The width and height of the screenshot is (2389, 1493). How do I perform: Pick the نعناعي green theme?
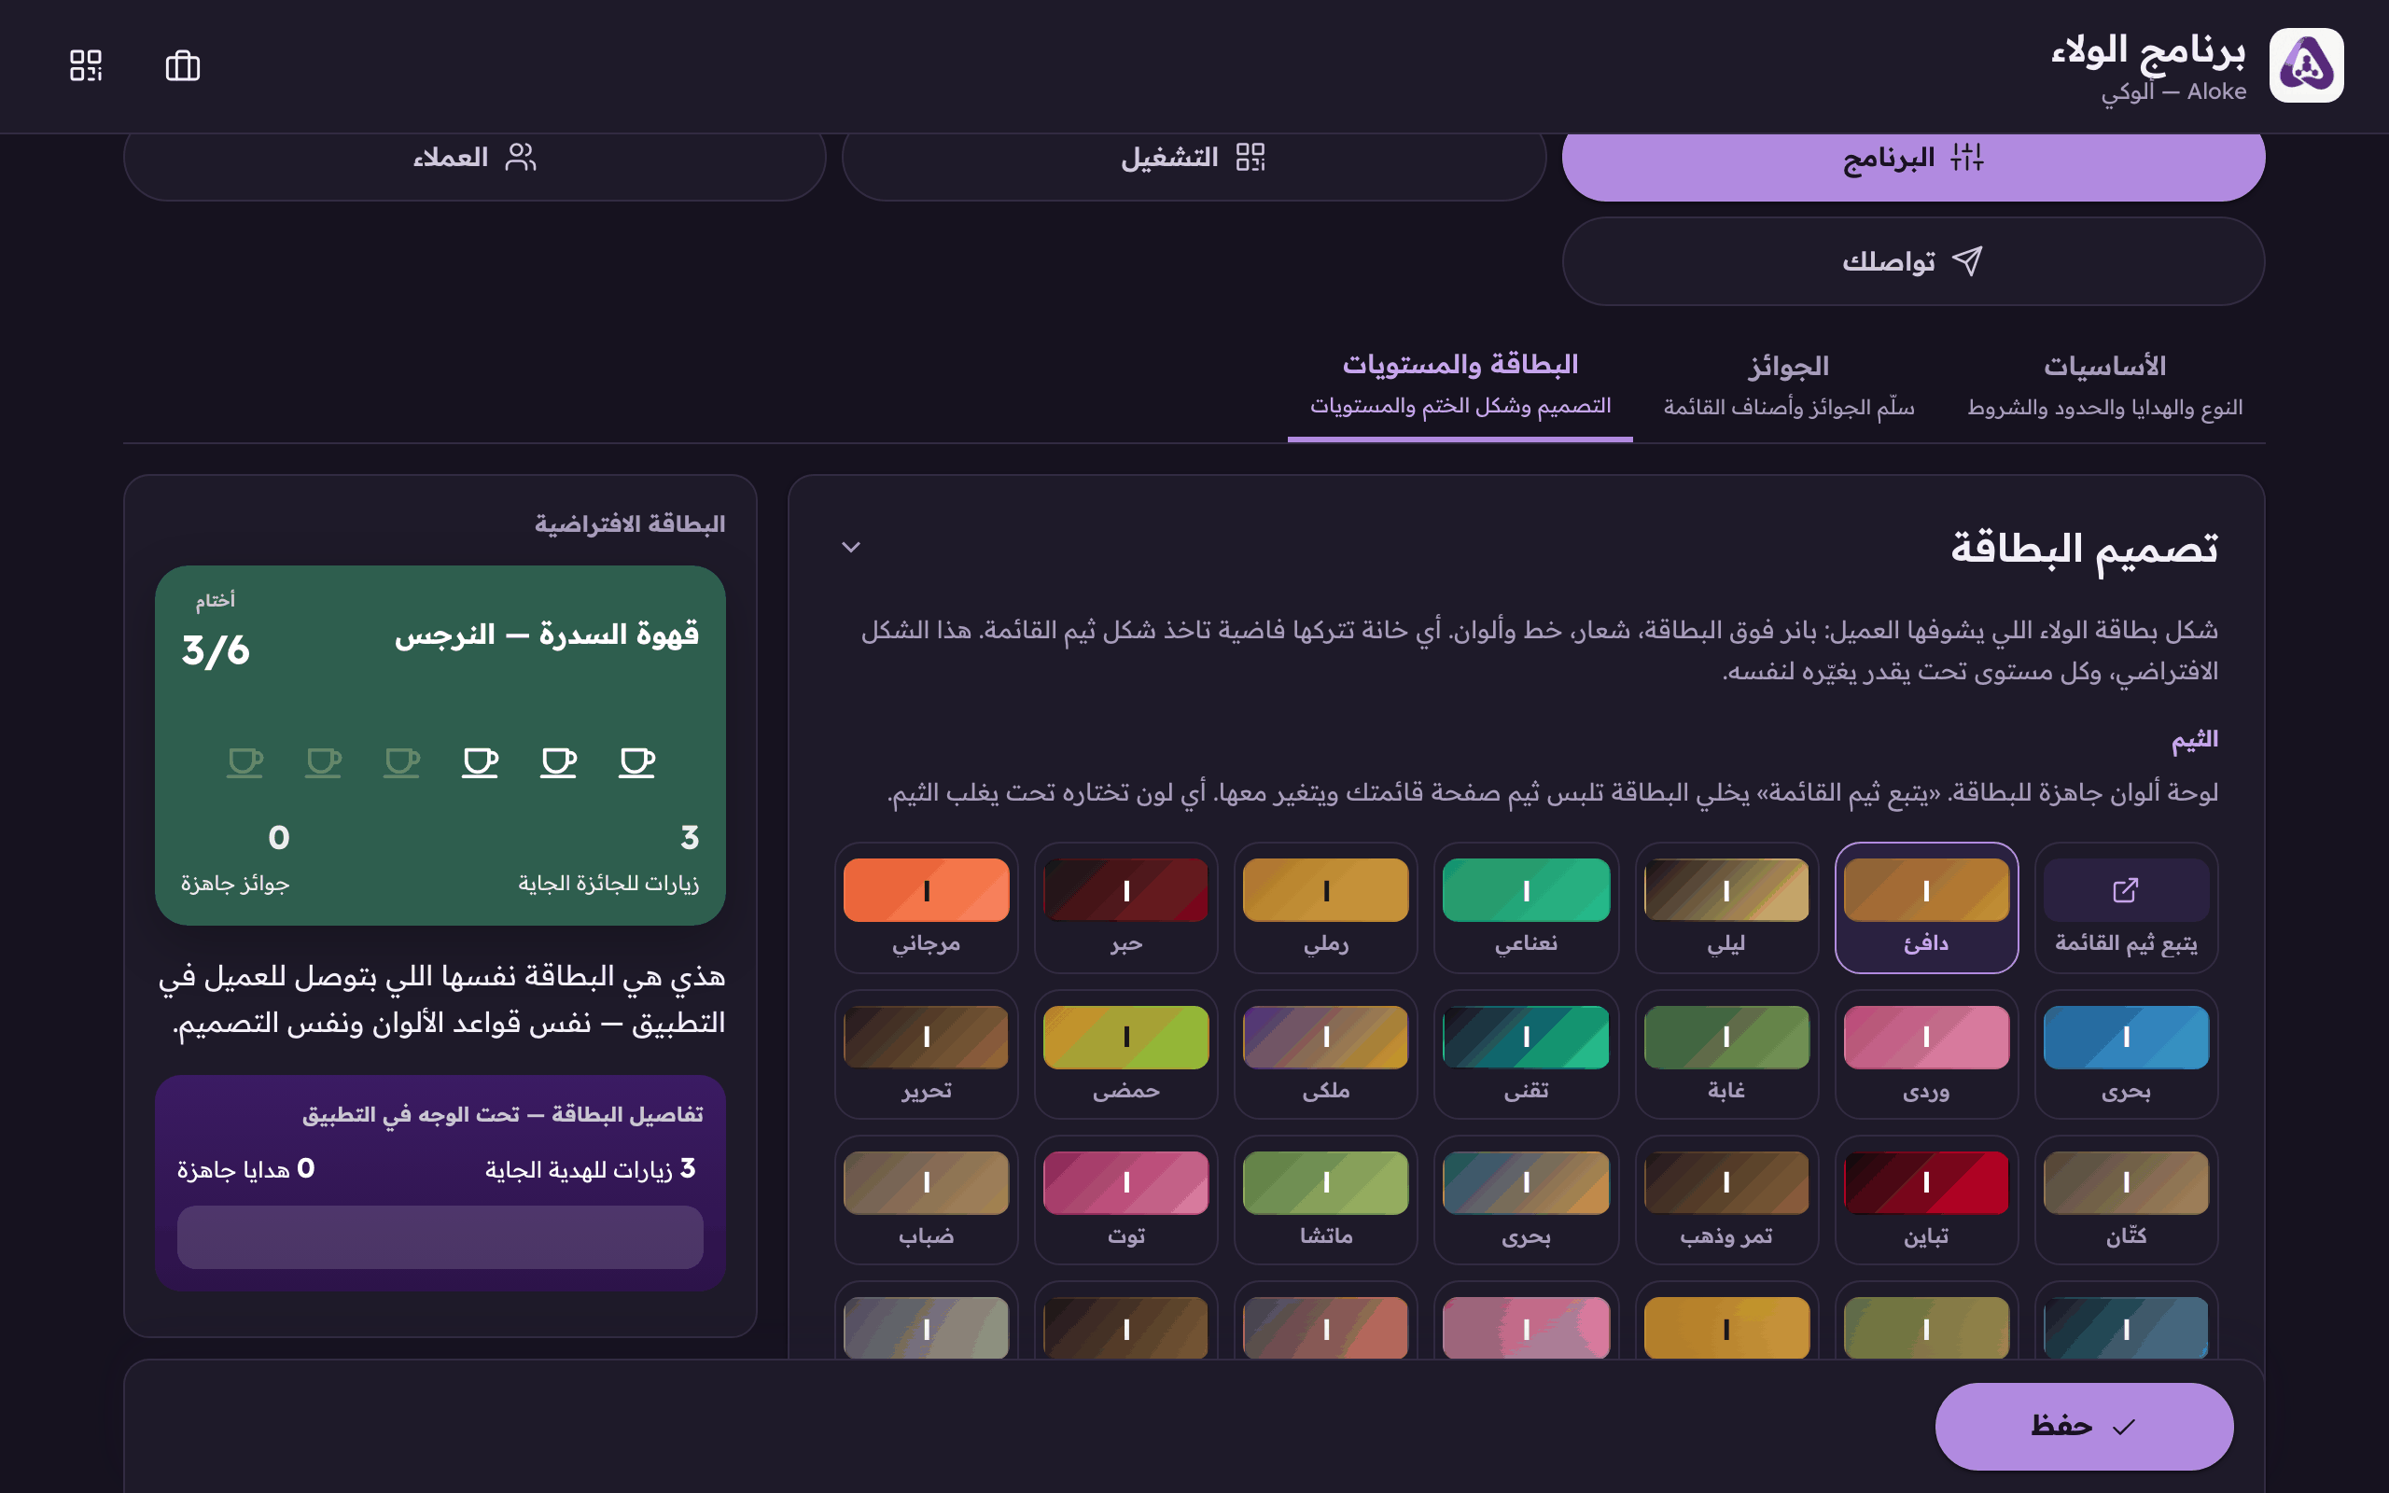click(1525, 907)
